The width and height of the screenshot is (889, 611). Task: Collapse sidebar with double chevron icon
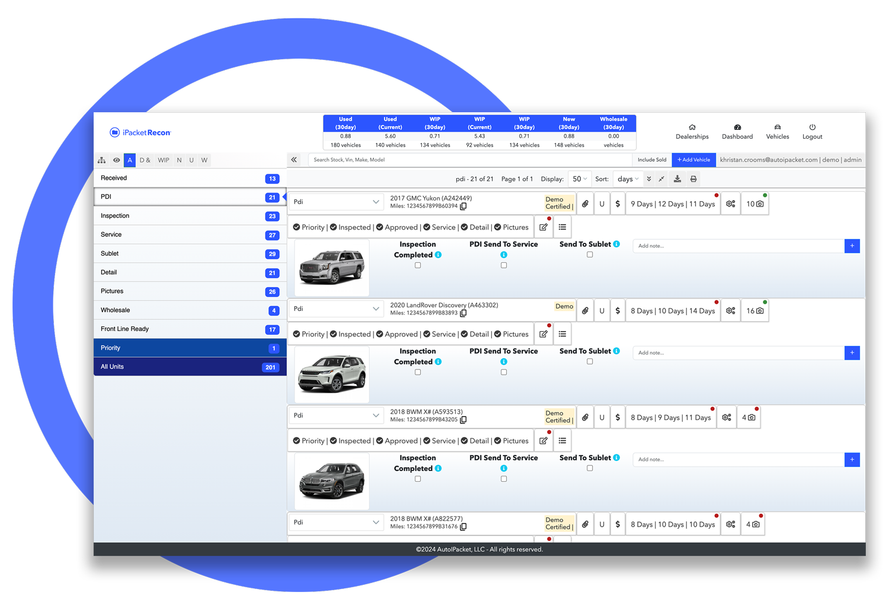294,160
